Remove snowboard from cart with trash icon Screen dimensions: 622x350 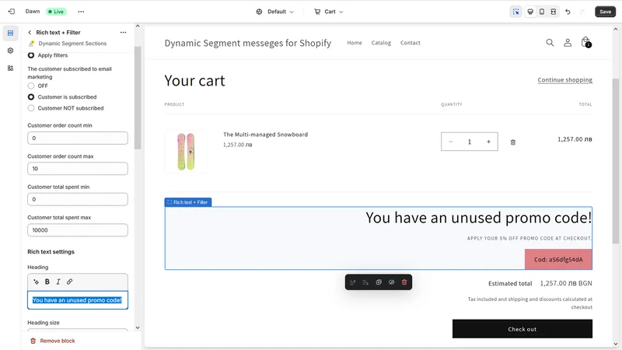pos(513,142)
